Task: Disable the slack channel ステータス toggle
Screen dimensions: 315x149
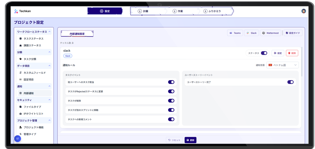Action: 264,53
